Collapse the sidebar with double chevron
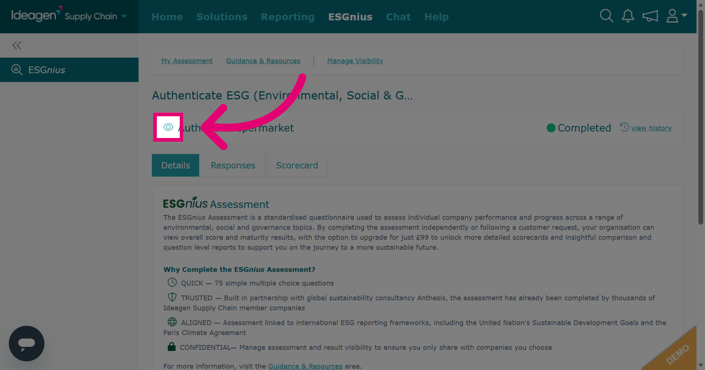Viewport: 705px width, 370px height. (17, 45)
